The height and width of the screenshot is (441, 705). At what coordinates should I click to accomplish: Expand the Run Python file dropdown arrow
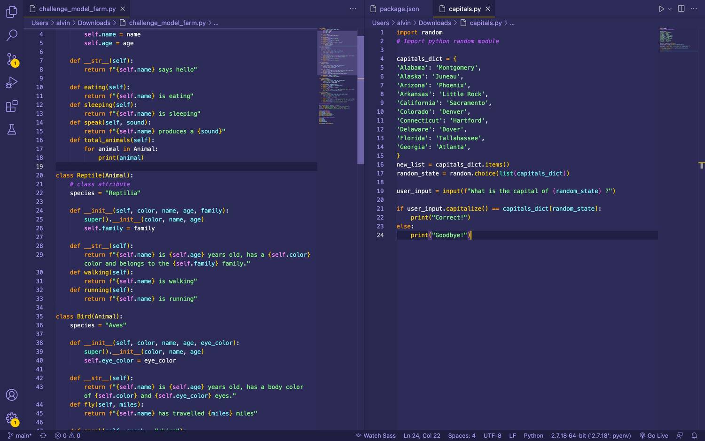(670, 9)
